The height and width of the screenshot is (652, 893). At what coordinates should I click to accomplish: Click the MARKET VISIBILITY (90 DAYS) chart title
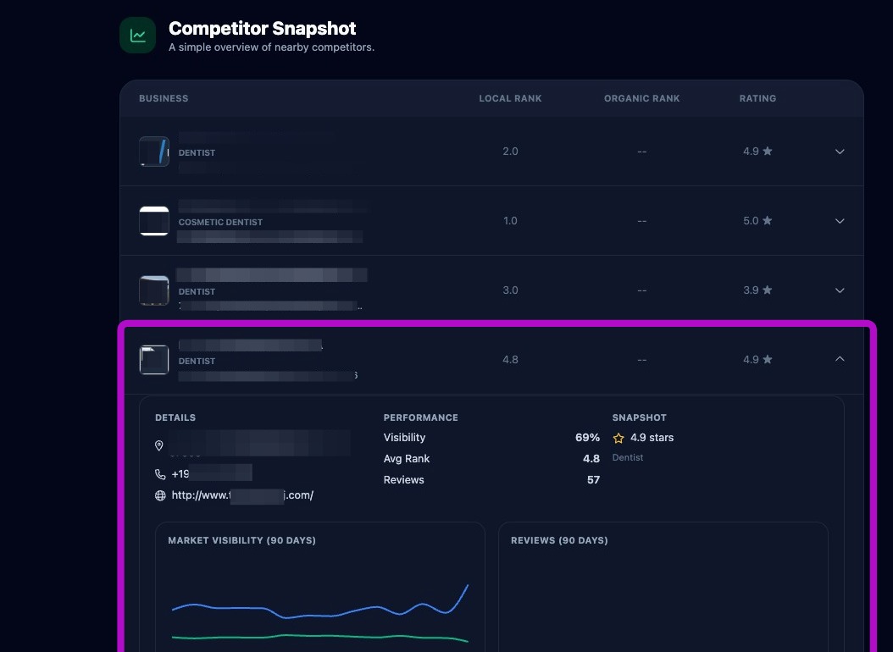pyautogui.click(x=242, y=540)
